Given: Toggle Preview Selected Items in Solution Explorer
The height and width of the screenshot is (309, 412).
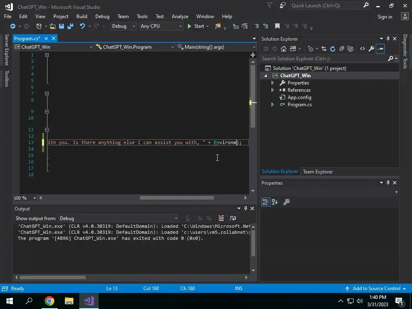Looking at the screenshot, I should point(380,49).
